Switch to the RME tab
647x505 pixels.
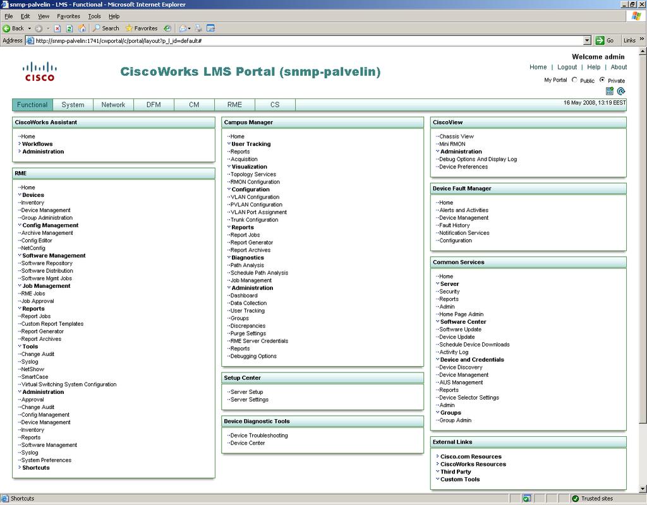coord(235,105)
